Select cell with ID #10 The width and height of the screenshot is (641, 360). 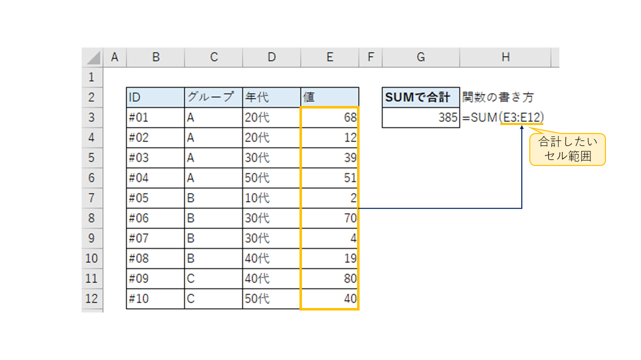tap(156, 299)
